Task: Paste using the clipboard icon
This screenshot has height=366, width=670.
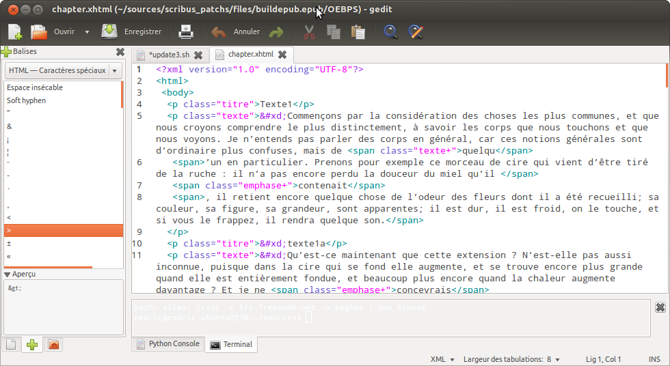Action: click(x=358, y=32)
